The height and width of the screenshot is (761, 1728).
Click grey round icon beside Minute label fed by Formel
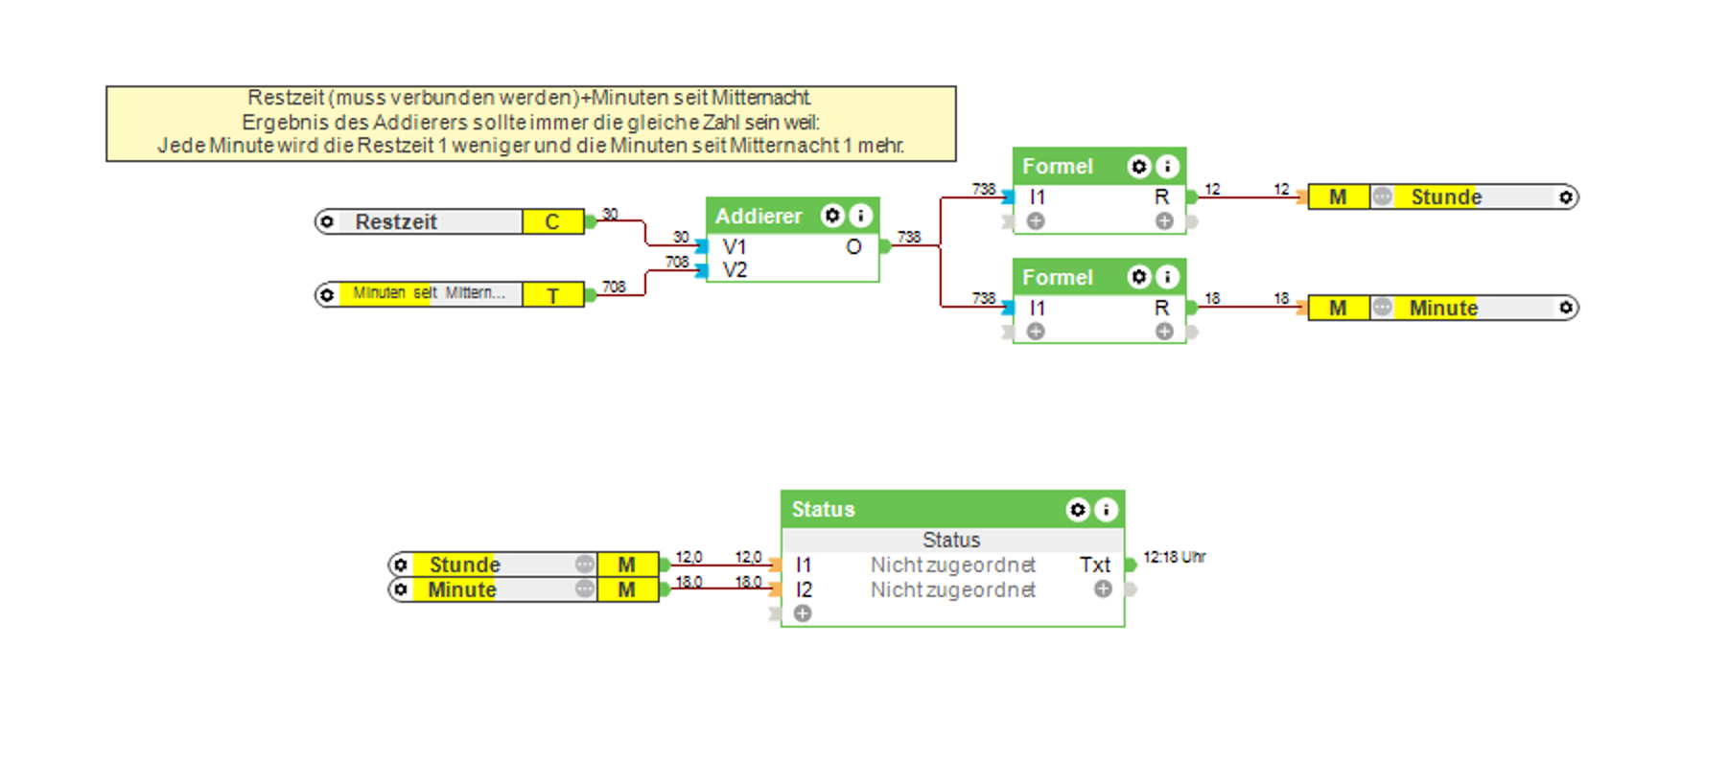(x=1382, y=307)
